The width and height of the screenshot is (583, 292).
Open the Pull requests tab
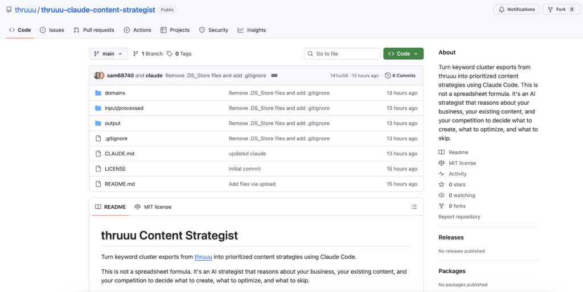coord(94,30)
